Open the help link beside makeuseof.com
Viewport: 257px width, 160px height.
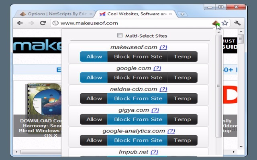point(163,47)
